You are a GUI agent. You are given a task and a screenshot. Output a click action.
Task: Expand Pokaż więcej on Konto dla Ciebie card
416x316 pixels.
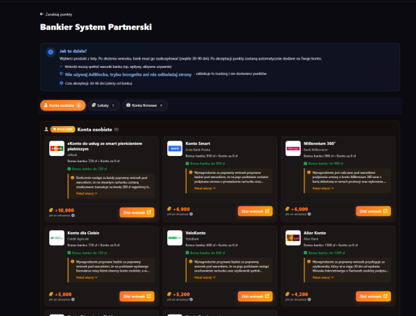87,278
